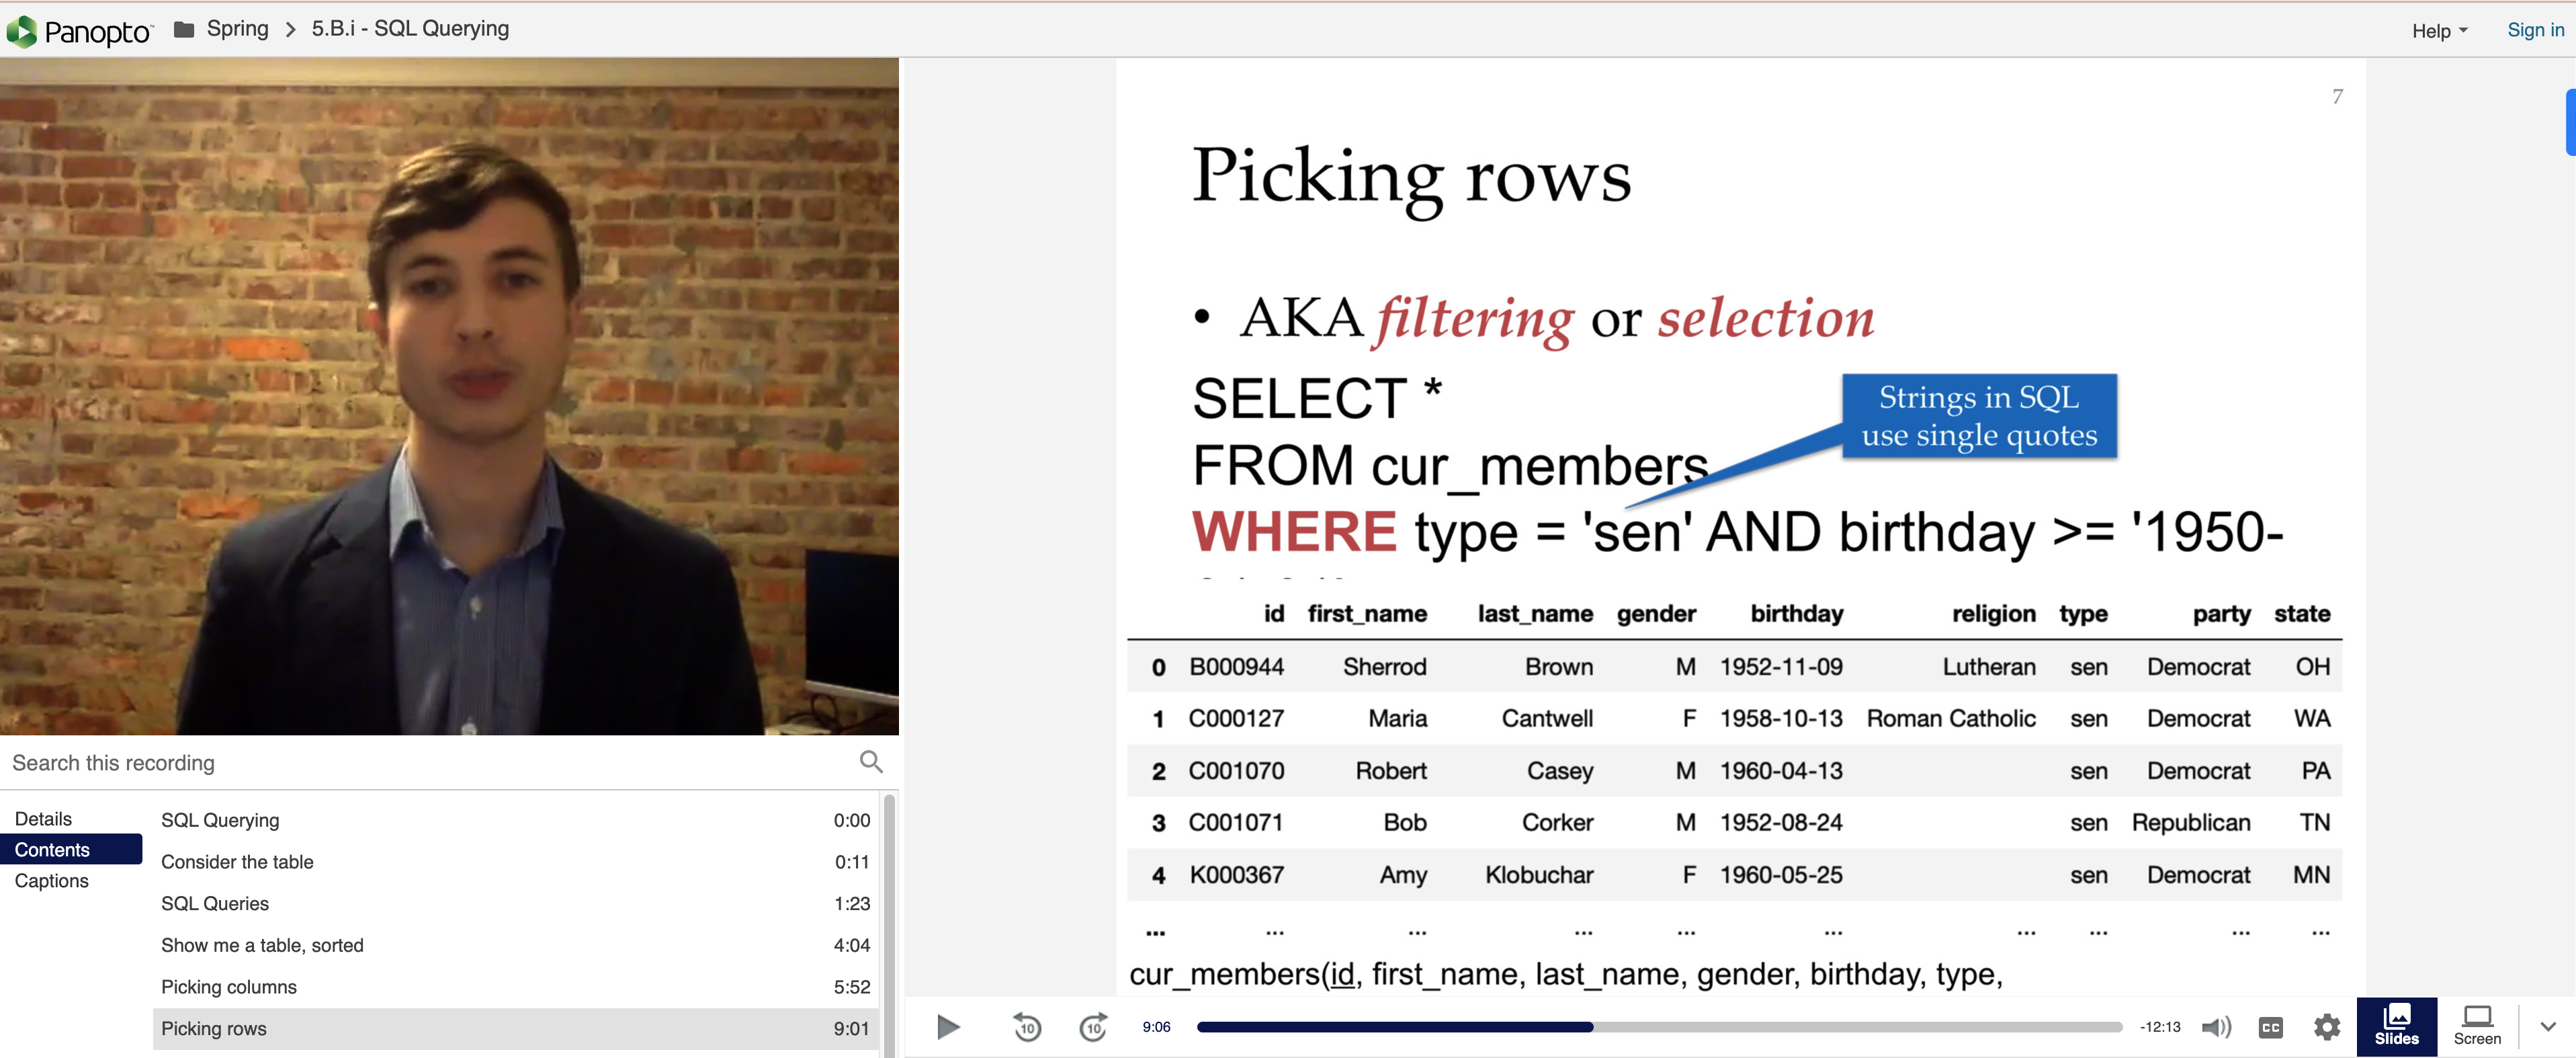Expand the blue side tab at right edge

[2570, 122]
